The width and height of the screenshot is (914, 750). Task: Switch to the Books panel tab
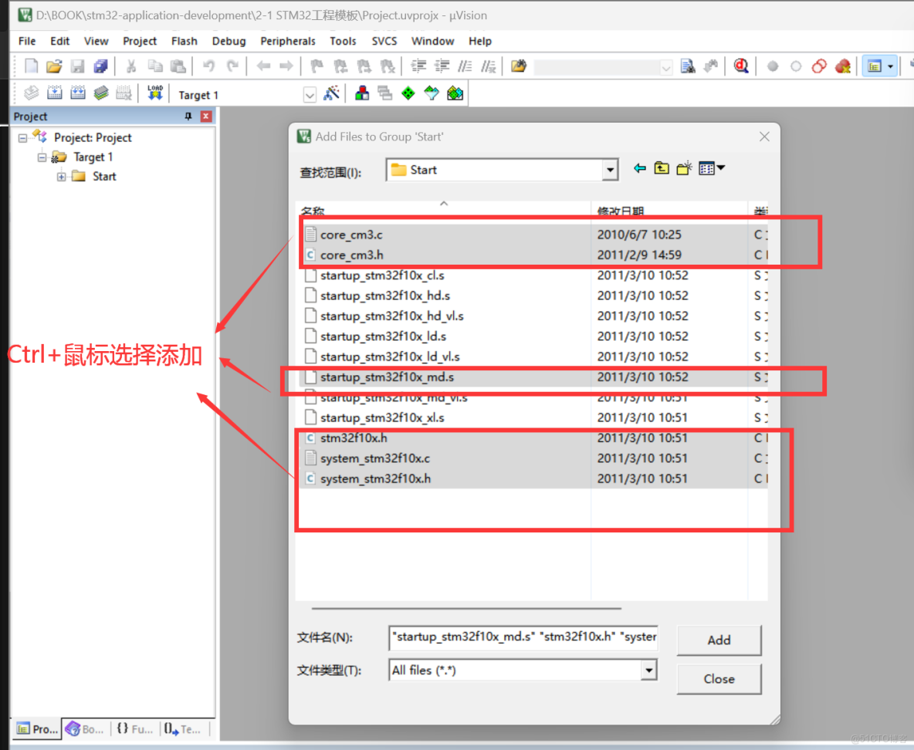tap(85, 728)
